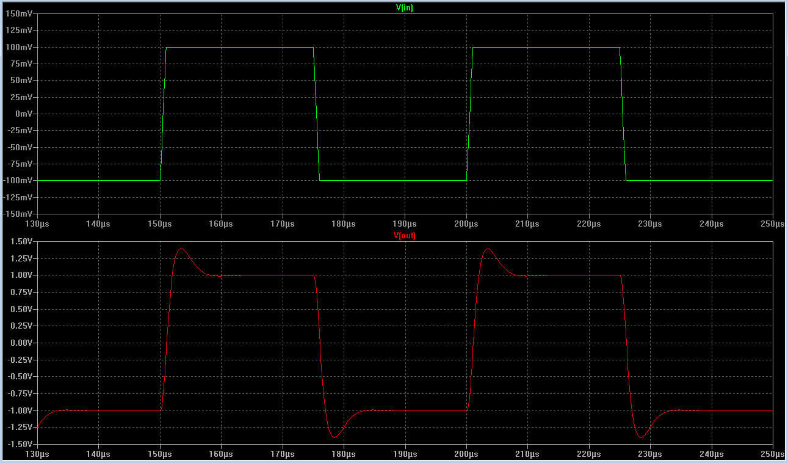Click the 190µs label under the V(out) pane
This screenshot has width=788, height=463.
pyautogui.click(x=405, y=454)
